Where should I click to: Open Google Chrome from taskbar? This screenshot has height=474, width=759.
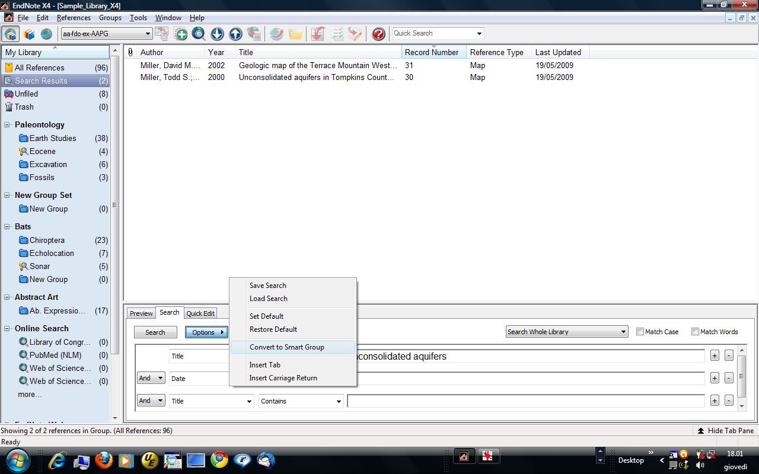(x=219, y=460)
